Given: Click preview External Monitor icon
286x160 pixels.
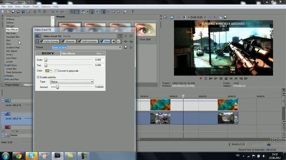Looking at the screenshot, I should (x=172, y=17).
